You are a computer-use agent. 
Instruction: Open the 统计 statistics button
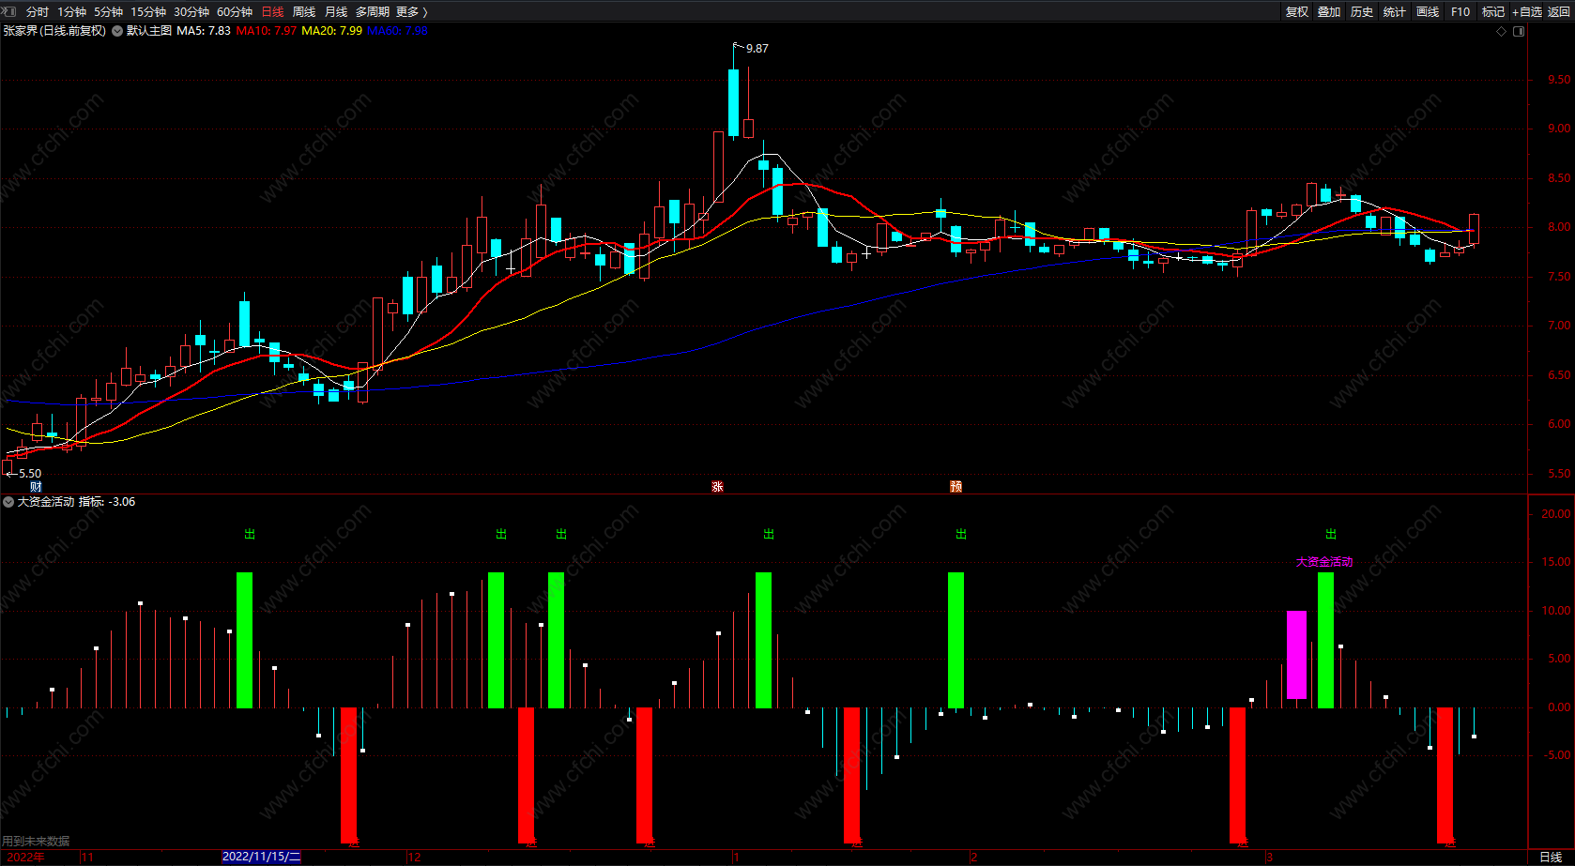[x=1395, y=12]
